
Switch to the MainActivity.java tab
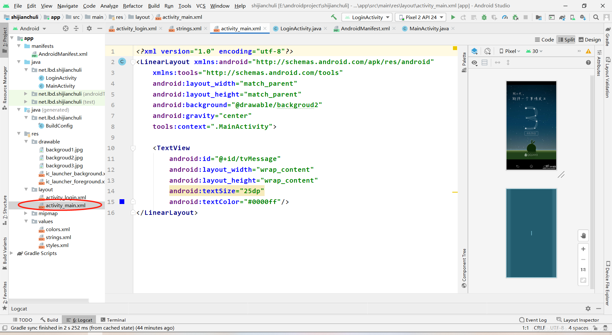coord(428,28)
